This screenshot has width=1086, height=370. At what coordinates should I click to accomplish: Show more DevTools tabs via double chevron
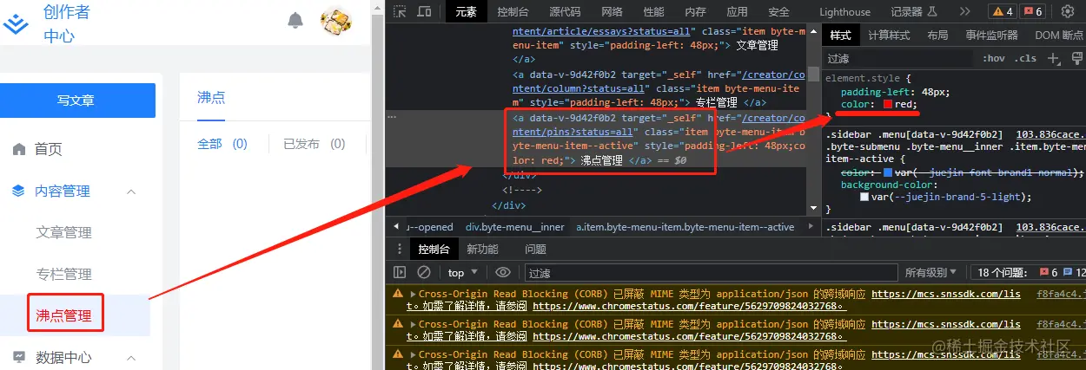pos(964,11)
